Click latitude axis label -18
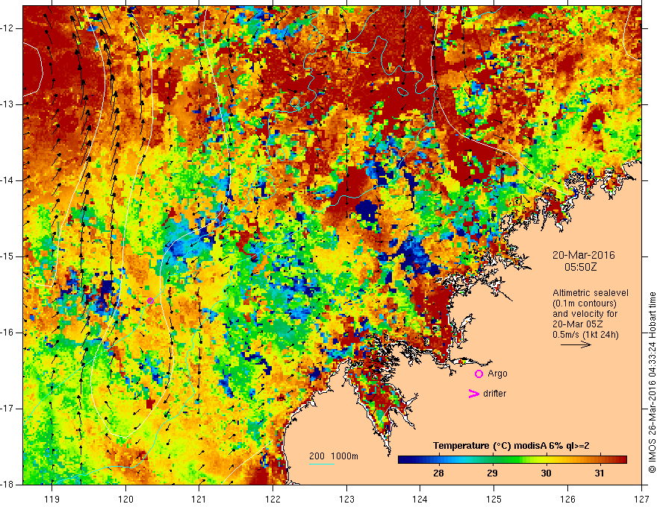 tap(8, 485)
